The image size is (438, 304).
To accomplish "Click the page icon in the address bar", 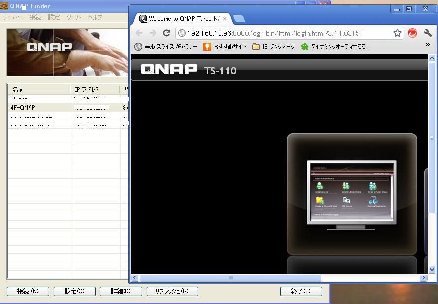I will click(x=182, y=33).
